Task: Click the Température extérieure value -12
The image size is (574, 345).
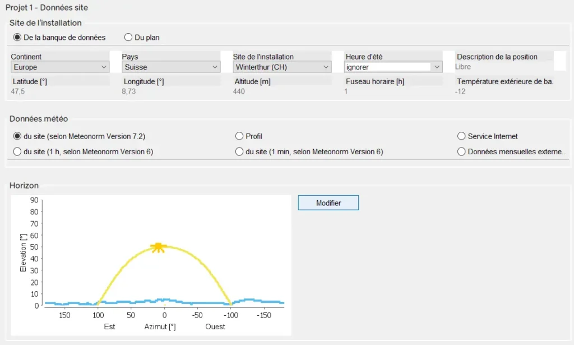Action: coord(461,91)
